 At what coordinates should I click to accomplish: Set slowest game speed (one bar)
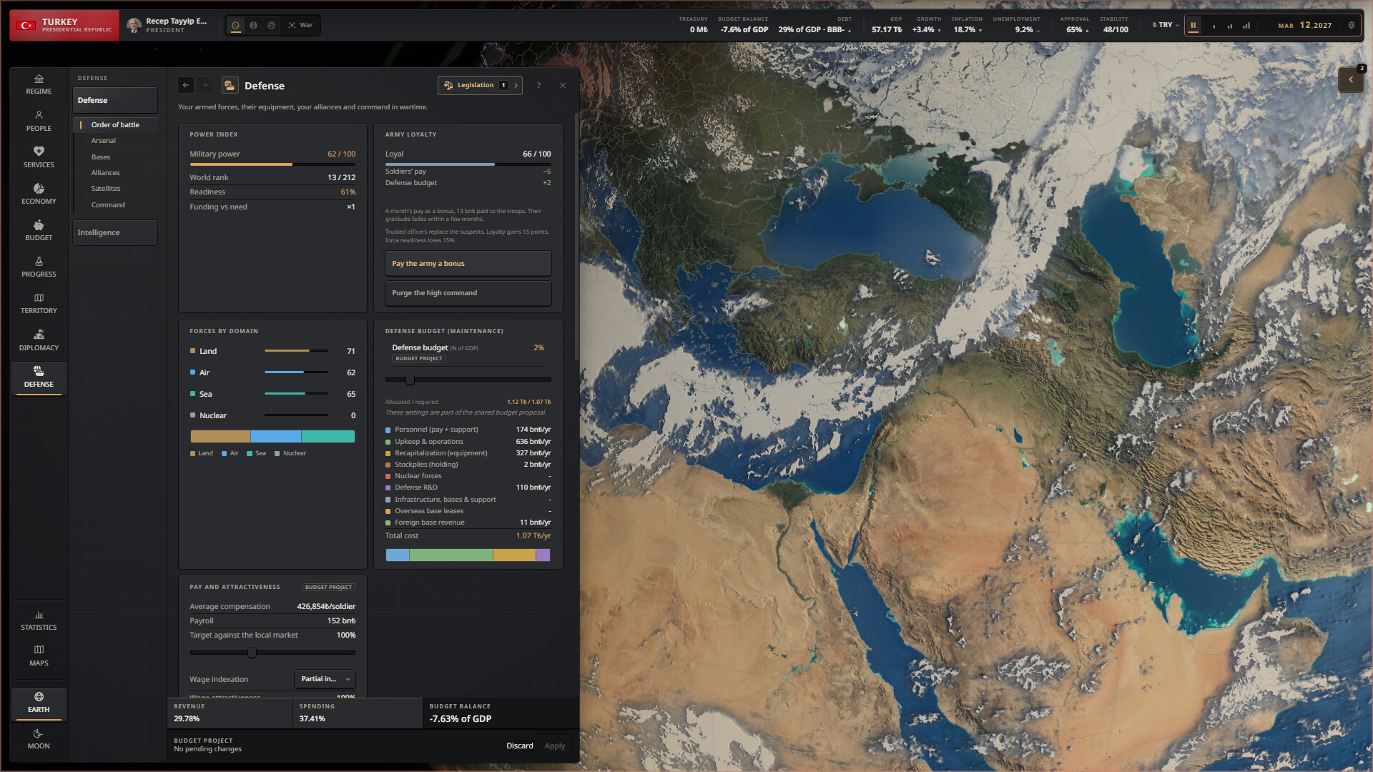point(1214,25)
